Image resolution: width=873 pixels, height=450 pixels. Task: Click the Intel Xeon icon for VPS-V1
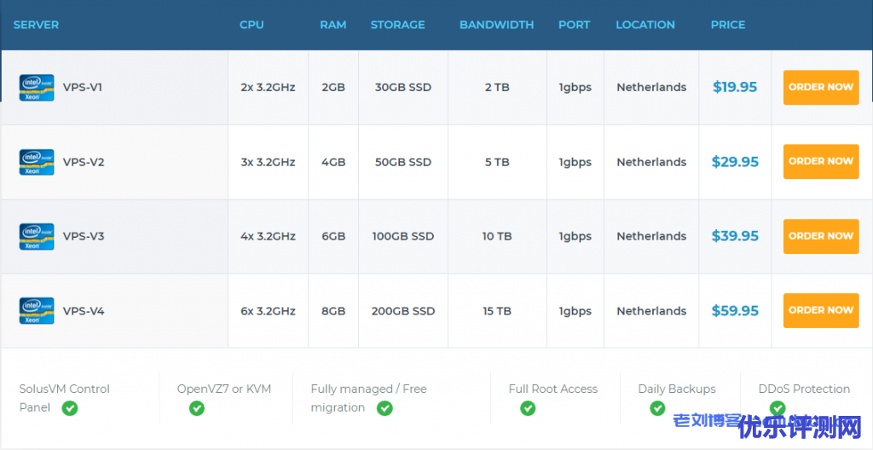tap(37, 88)
